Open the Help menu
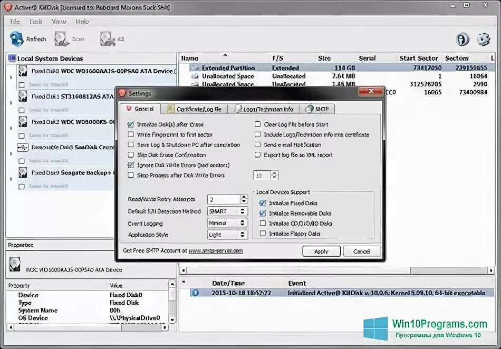 [x=82, y=22]
